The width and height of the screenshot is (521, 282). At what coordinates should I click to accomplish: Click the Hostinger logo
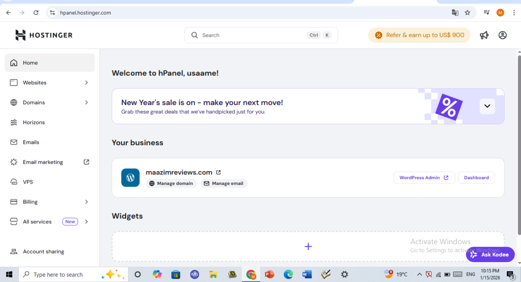44,35
